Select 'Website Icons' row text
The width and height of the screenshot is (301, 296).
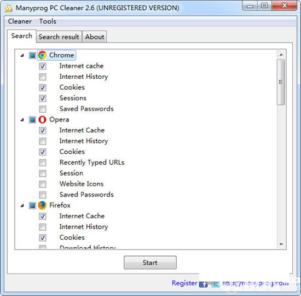coord(82,184)
